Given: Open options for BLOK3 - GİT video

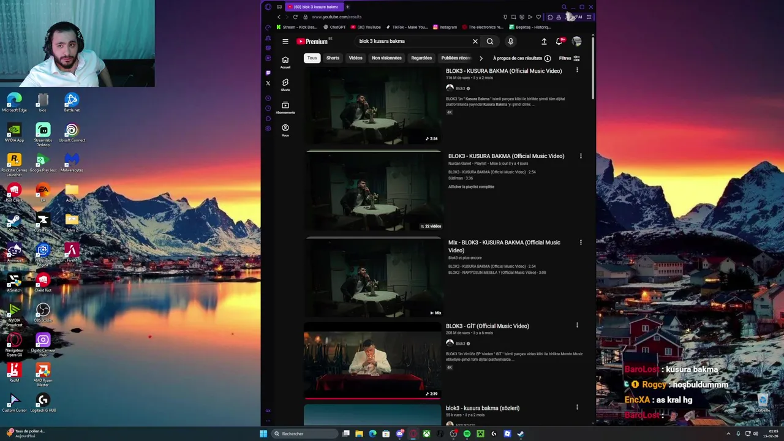Looking at the screenshot, I should (x=577, y=325).
